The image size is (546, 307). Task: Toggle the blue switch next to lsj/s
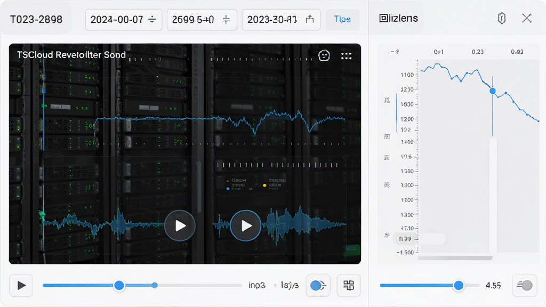point(318,286)
